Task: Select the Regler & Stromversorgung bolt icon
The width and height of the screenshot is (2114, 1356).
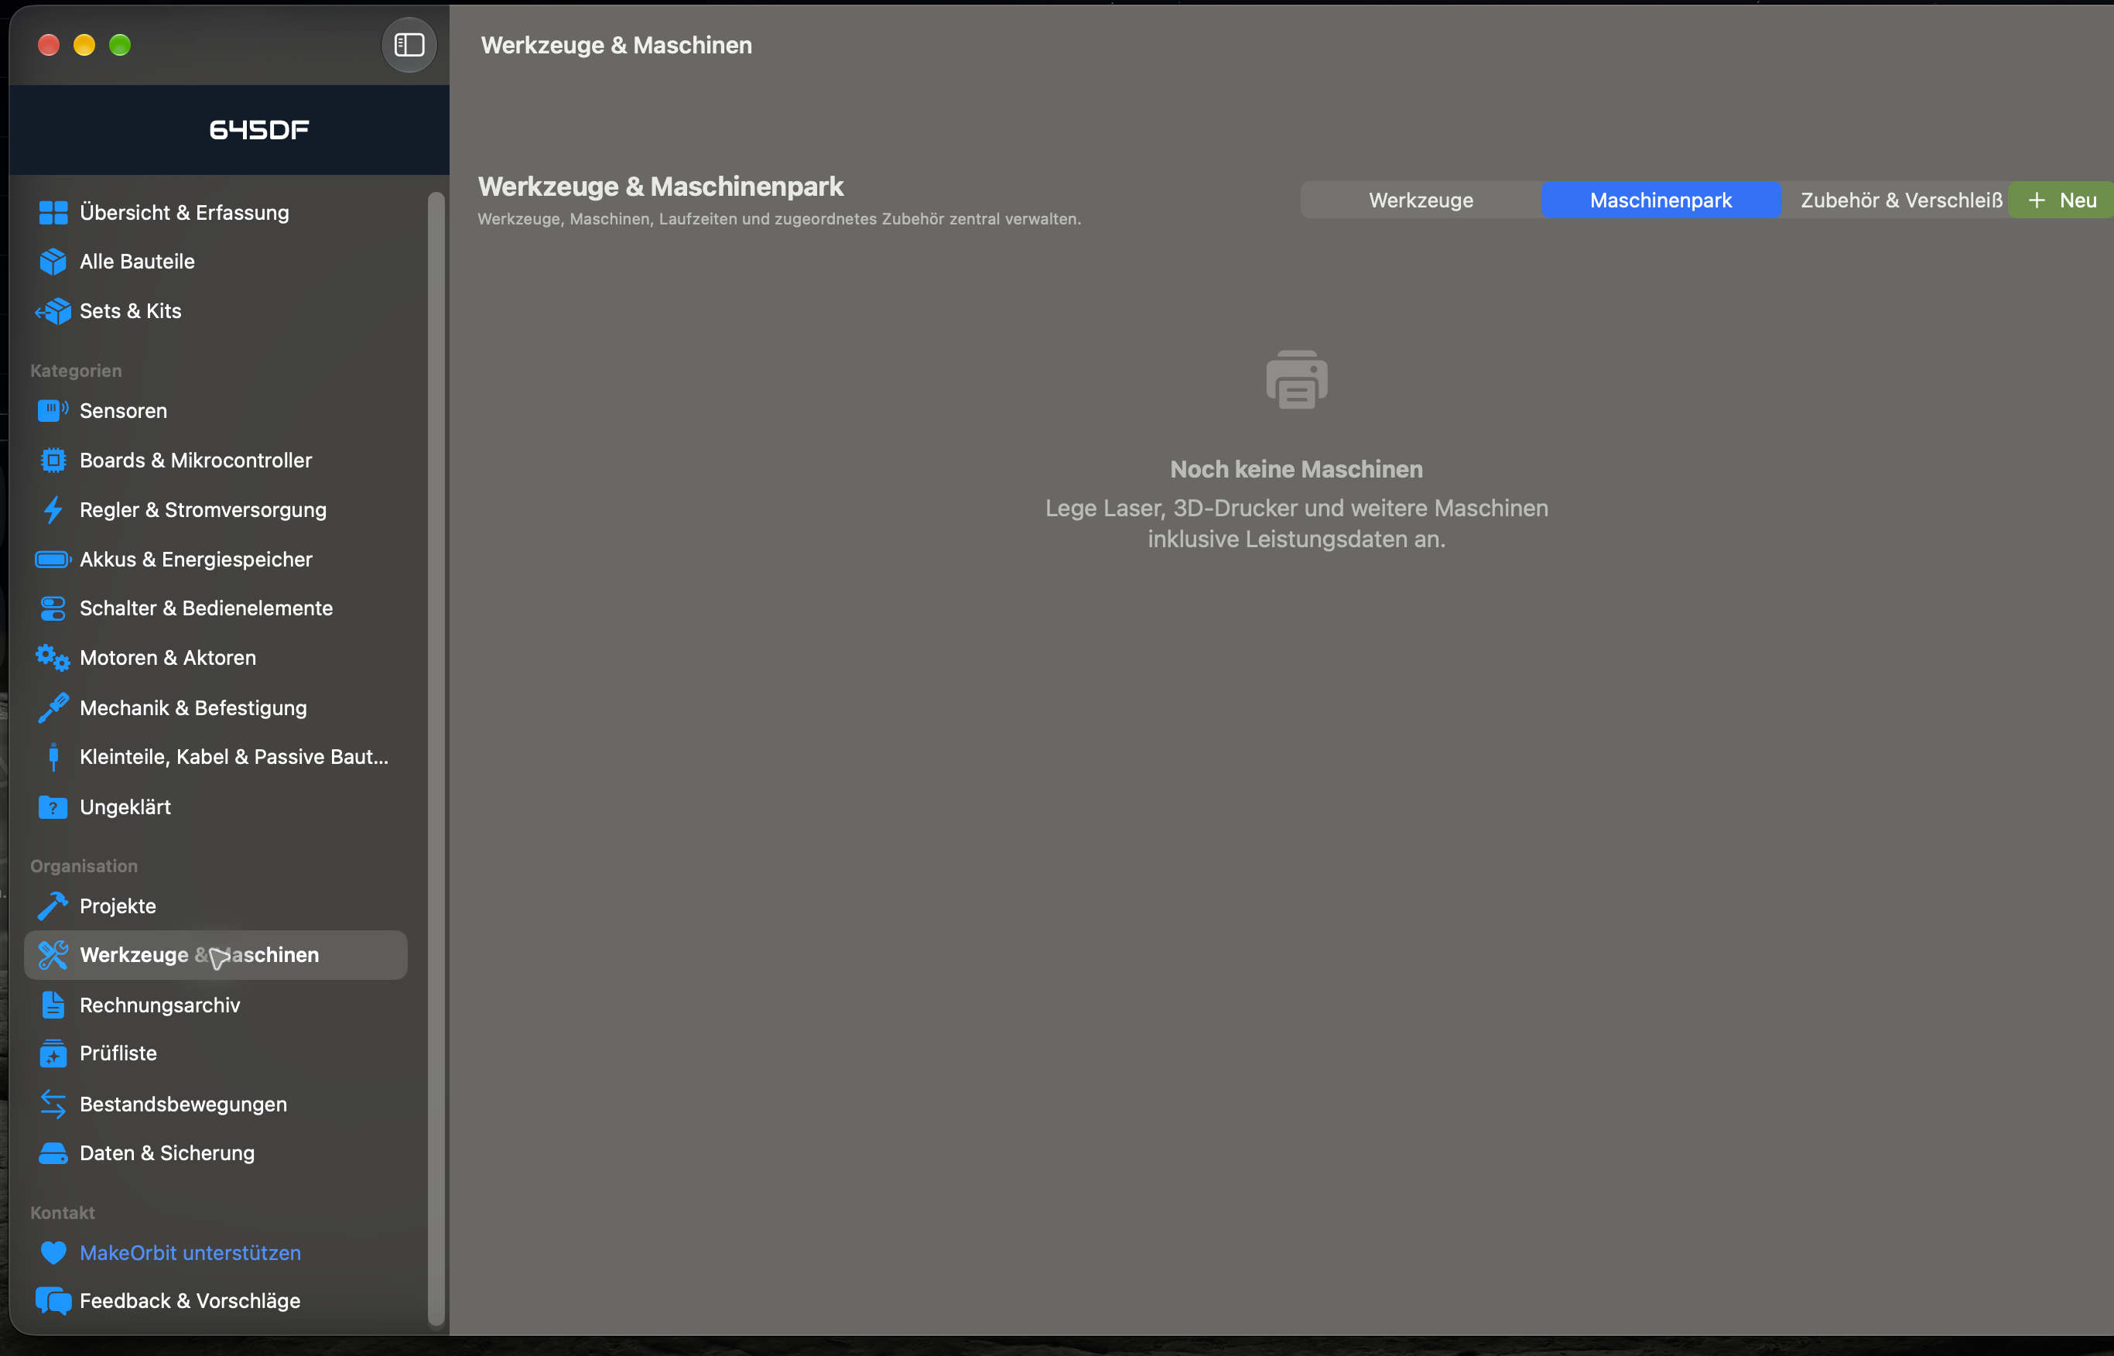Action: coord(53,510)
